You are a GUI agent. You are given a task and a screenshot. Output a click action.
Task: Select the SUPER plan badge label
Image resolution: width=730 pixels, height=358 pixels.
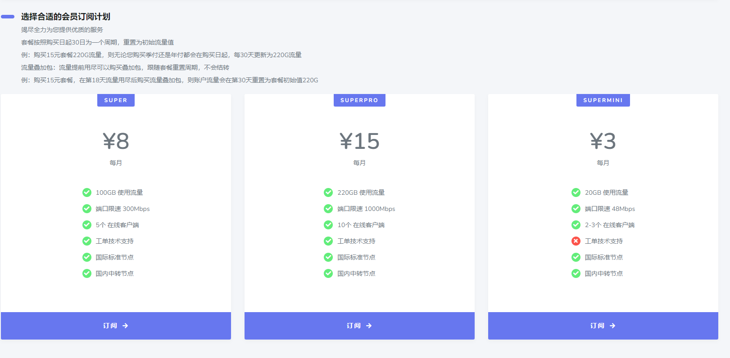coord(116,100)
